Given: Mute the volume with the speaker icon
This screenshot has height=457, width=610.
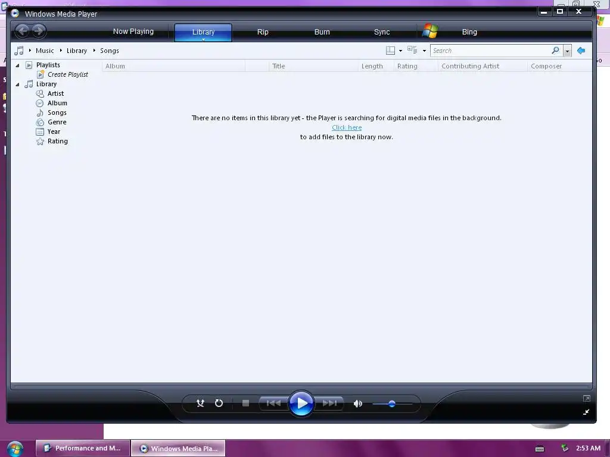Looking at the screenshot, I should (x=358, y=404).
